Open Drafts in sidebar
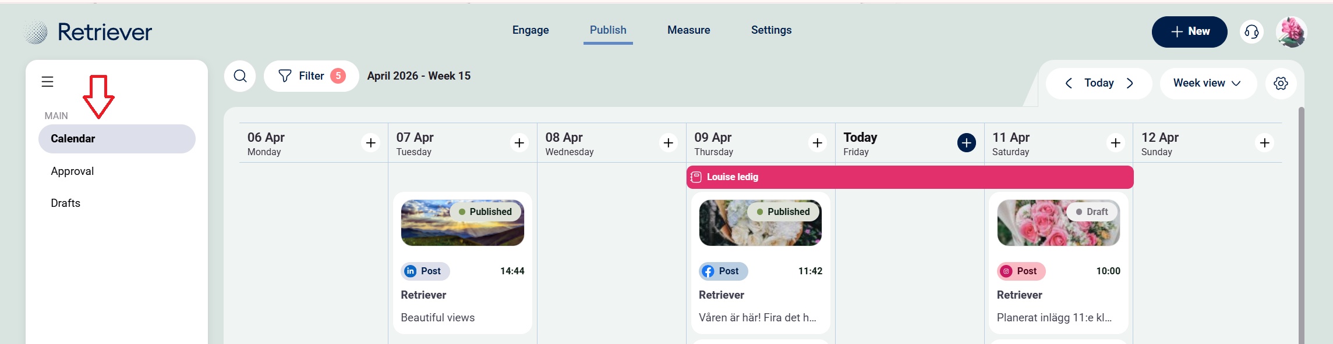 (66, 203)
